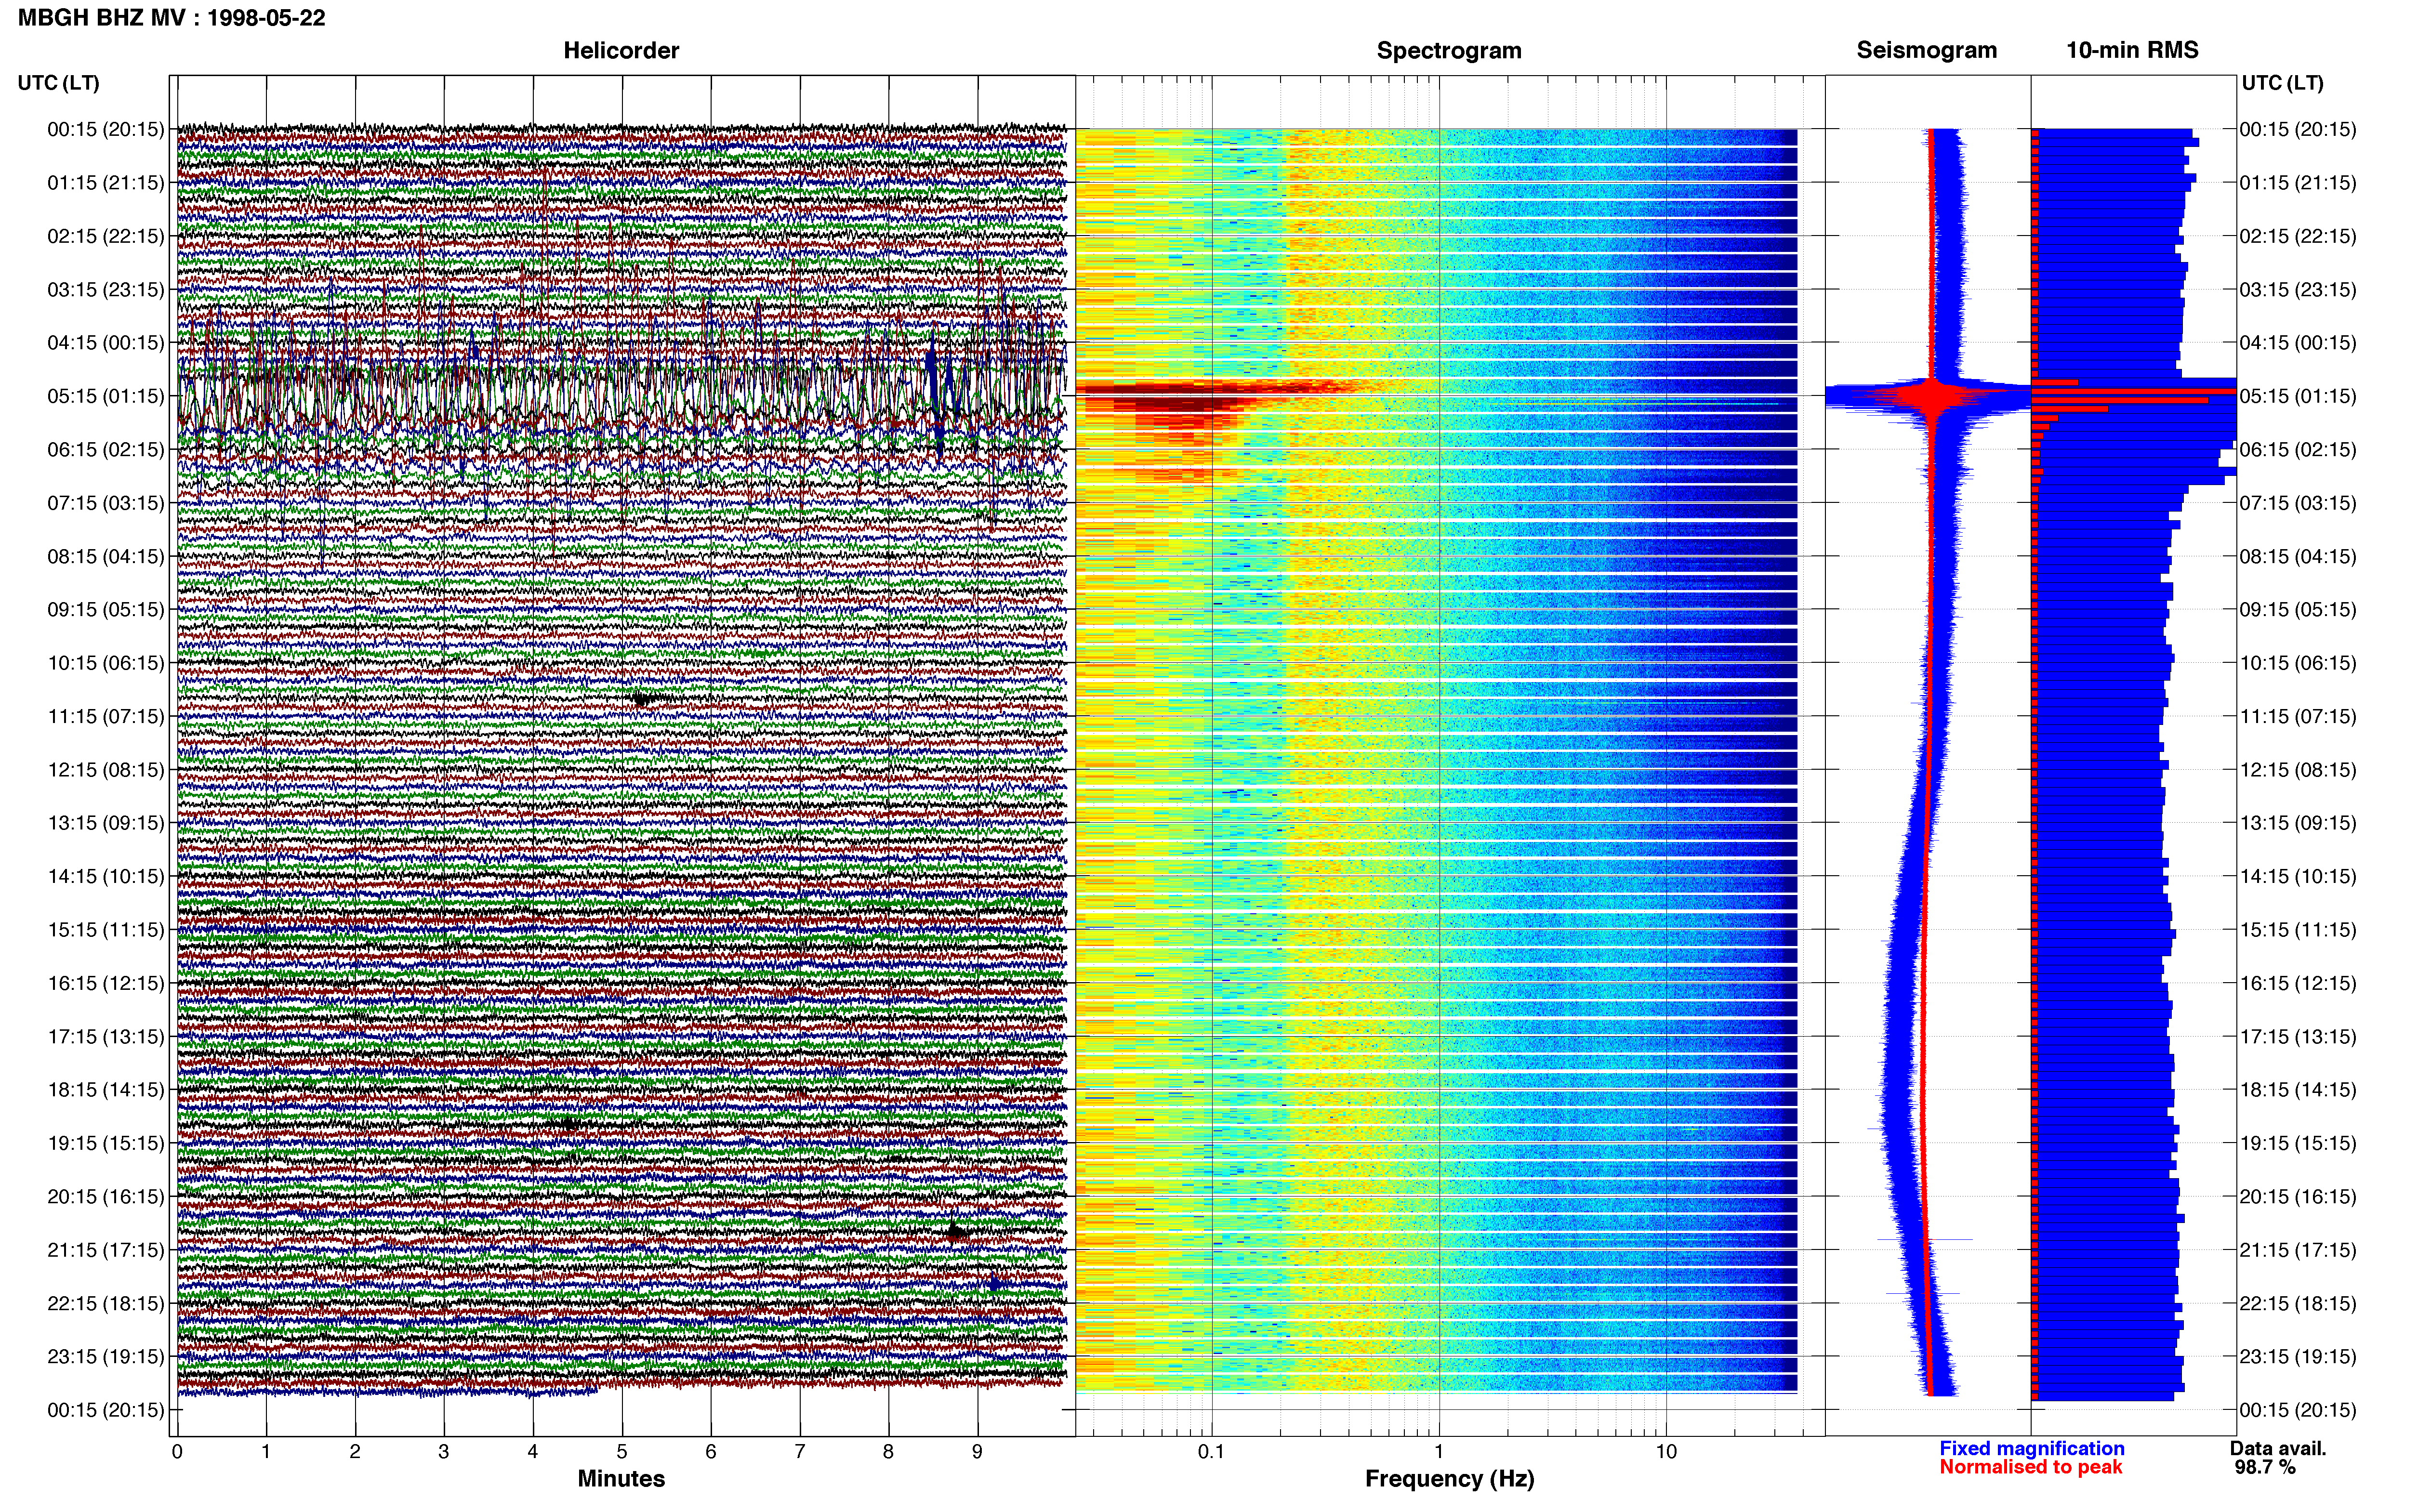
Task: Click the Helicorder panel heading
Action: (621, 50)
